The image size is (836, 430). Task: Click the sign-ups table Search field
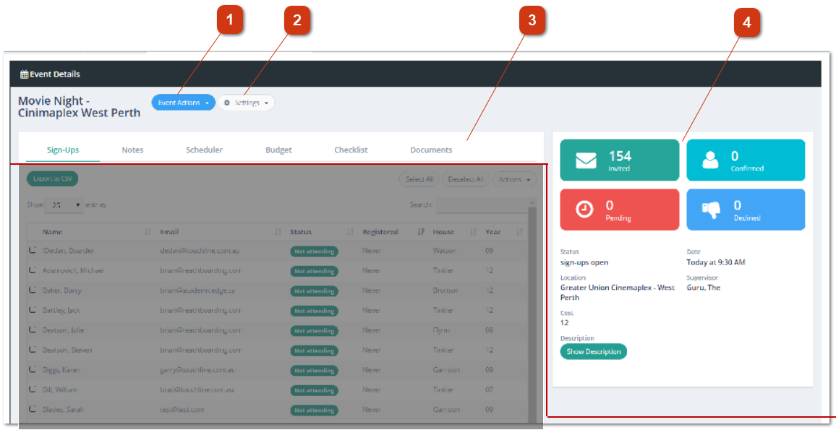(482, 205)
